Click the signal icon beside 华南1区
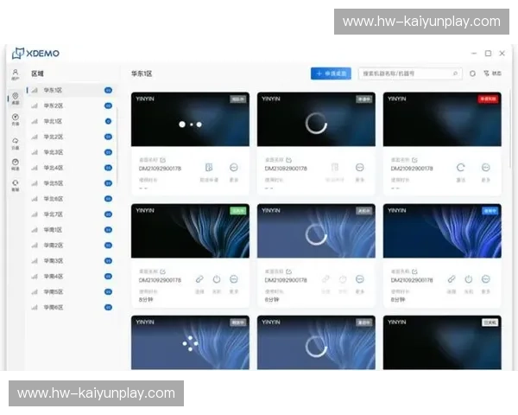The width and height of the screenshot is (518, 415). [x=35, y=230]
